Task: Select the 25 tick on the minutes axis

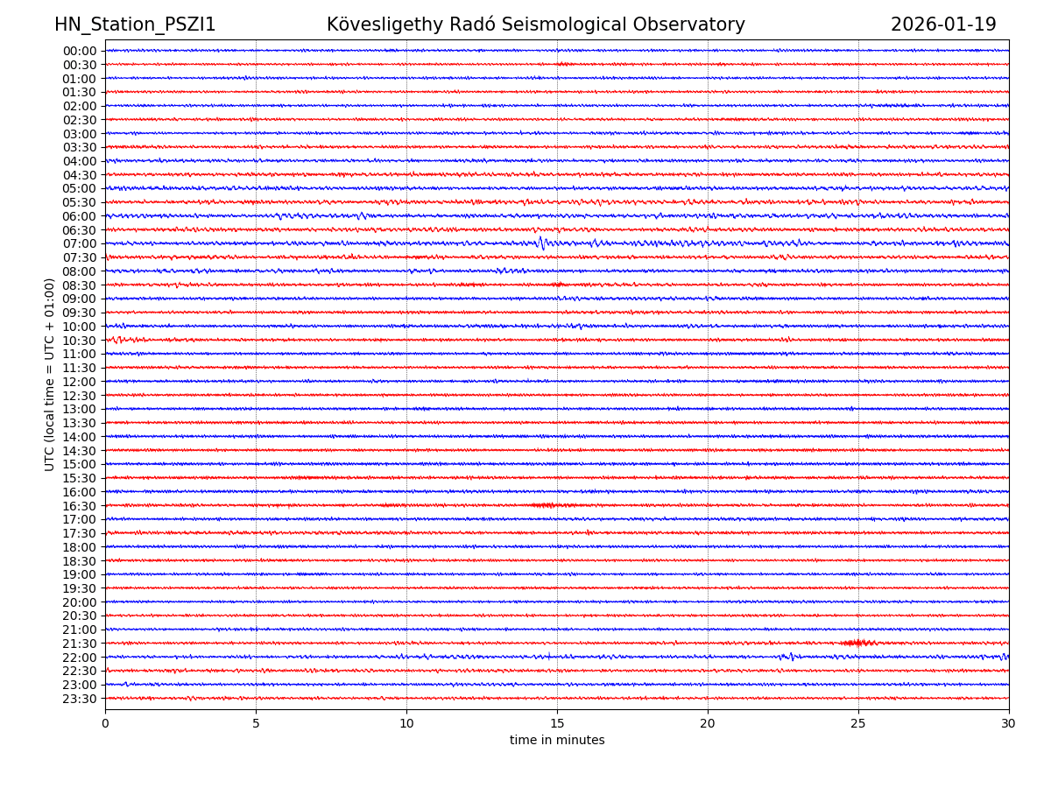Action: click(x=858, y=723)
